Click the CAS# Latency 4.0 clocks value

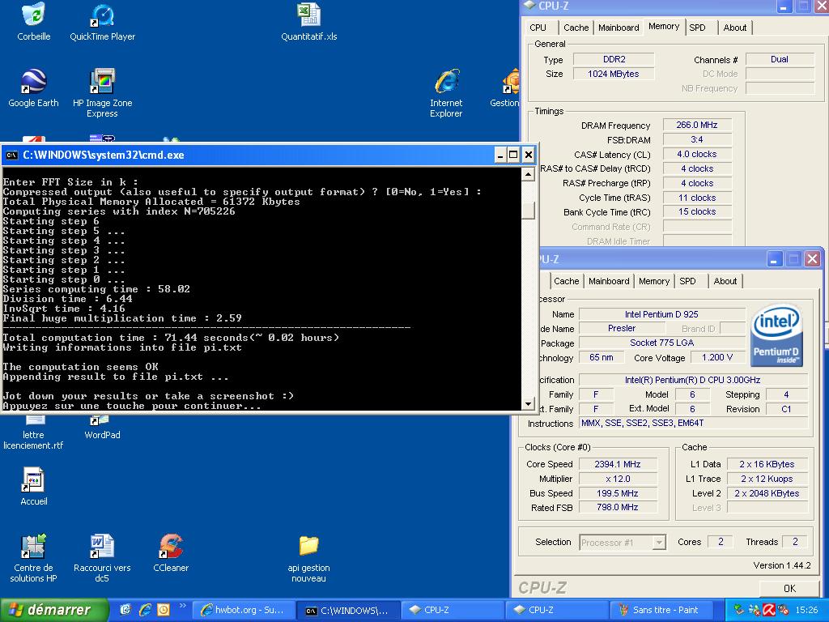pyautogui.click(x=697, y=154)
